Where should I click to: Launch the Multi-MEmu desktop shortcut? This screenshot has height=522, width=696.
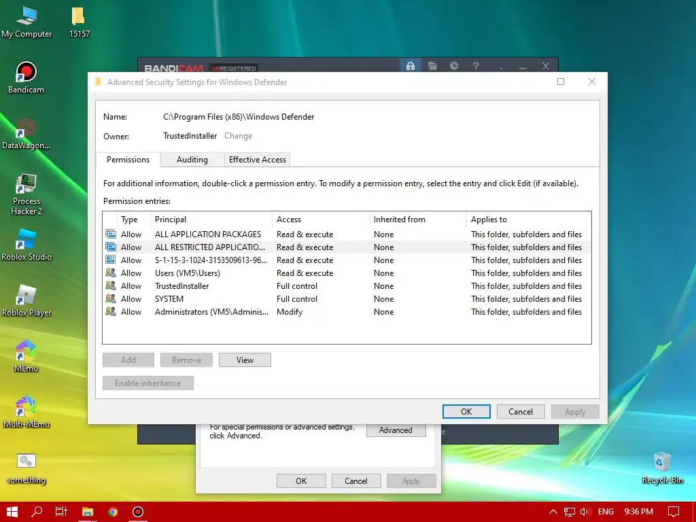pos(26,413)
